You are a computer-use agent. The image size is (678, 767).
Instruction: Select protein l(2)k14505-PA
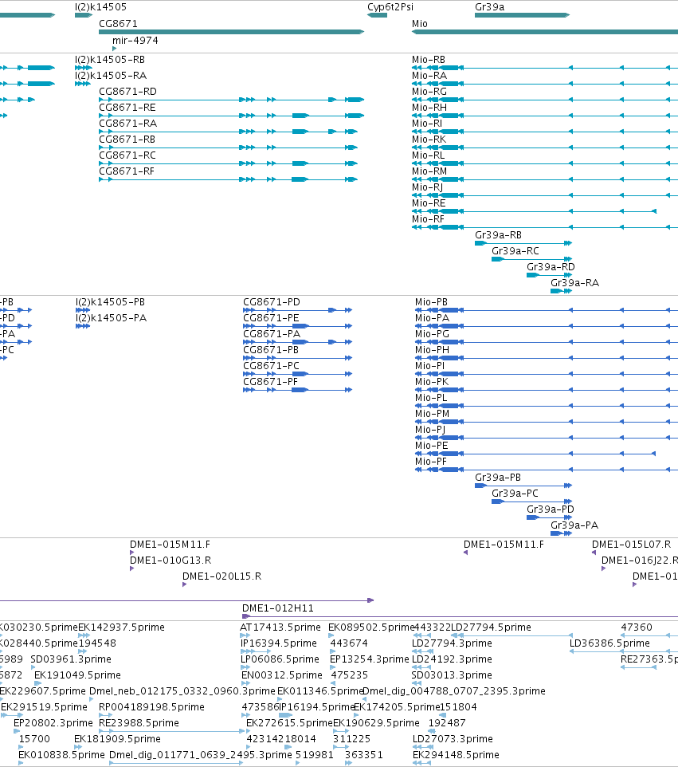[83, 326]
